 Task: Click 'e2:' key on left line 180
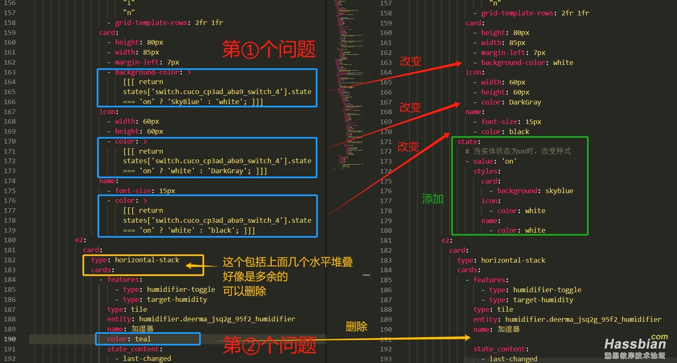tap(80, 240)
